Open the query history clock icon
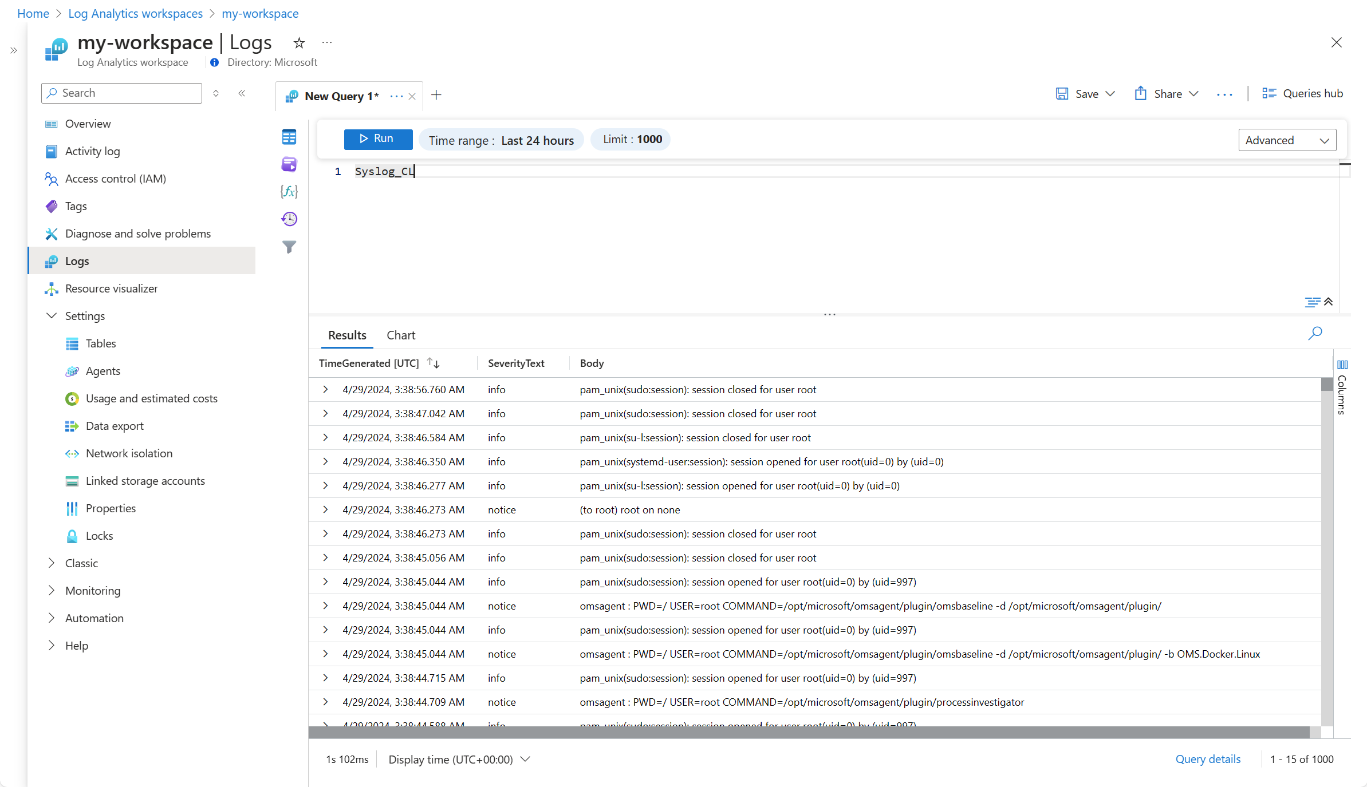Viewport: 1367px width, 787px height. 289,219
